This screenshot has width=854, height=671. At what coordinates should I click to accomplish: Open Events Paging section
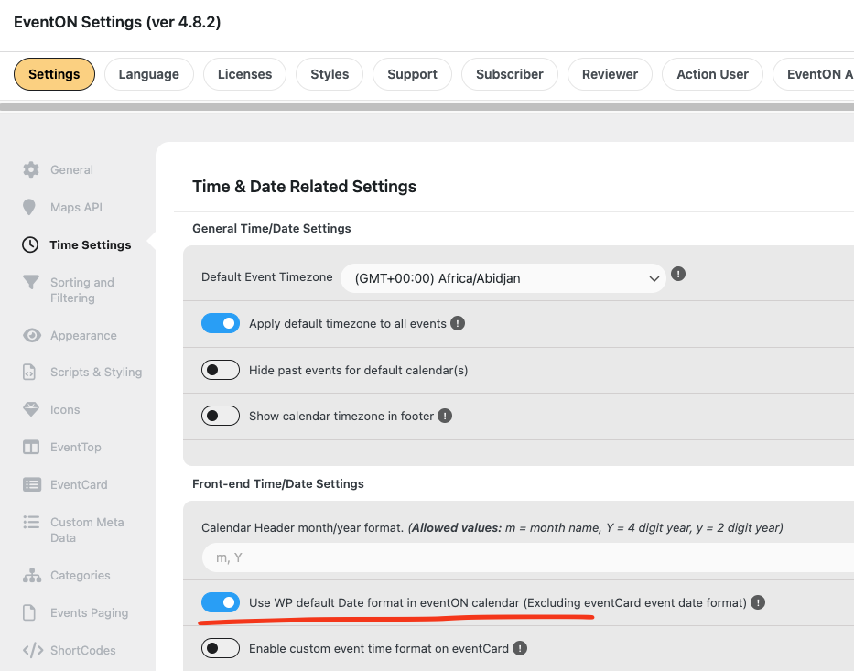[90, 612]
